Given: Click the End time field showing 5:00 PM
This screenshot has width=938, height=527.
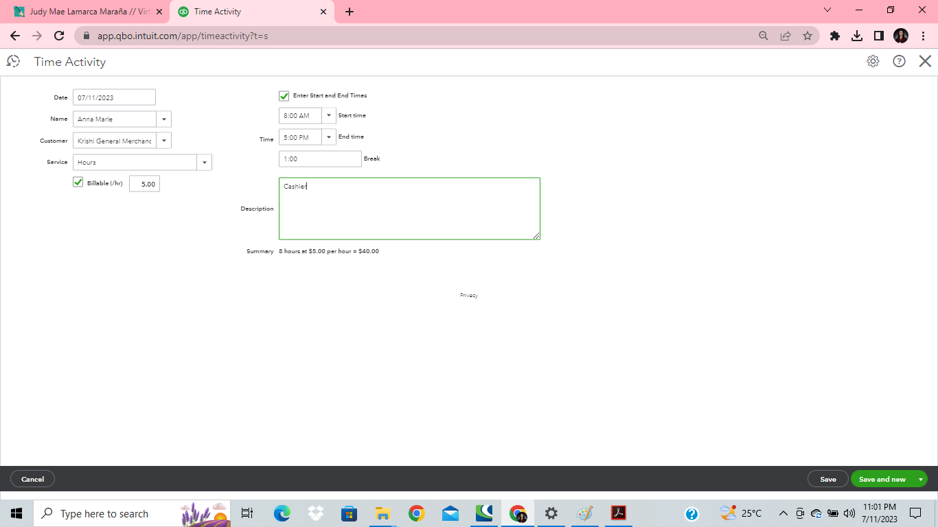Looking at the screenshot, I should coord(300,137).
